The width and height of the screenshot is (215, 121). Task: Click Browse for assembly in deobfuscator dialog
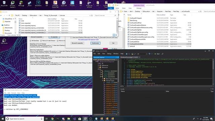click(x=77, y=43)
